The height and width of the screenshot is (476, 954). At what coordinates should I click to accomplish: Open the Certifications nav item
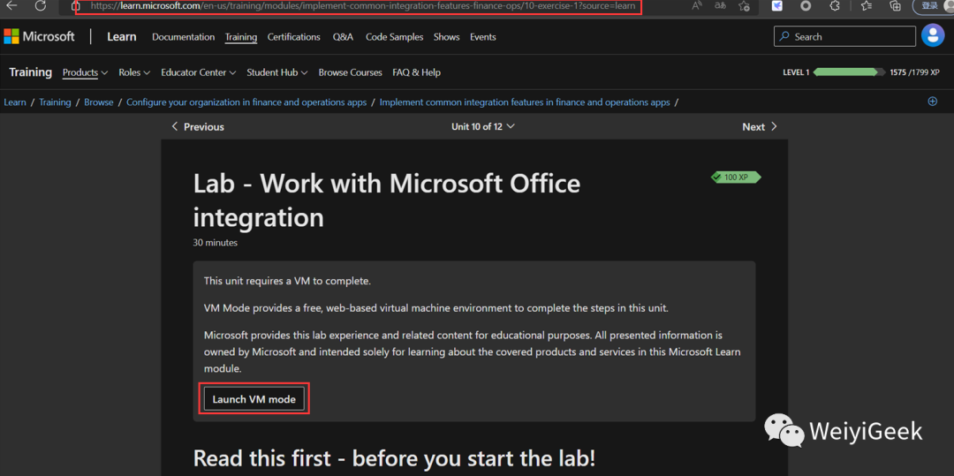294,37
